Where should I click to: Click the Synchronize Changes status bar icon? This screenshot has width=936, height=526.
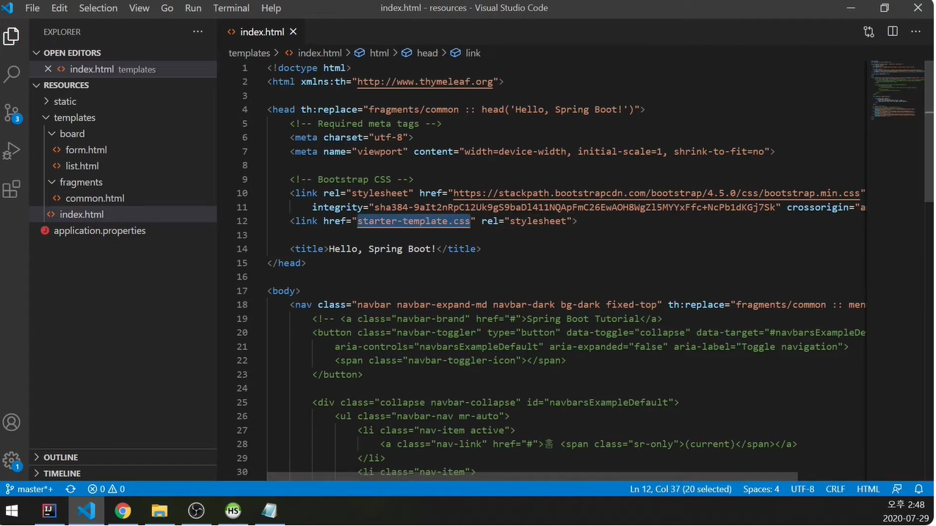(x=70, y=489)
